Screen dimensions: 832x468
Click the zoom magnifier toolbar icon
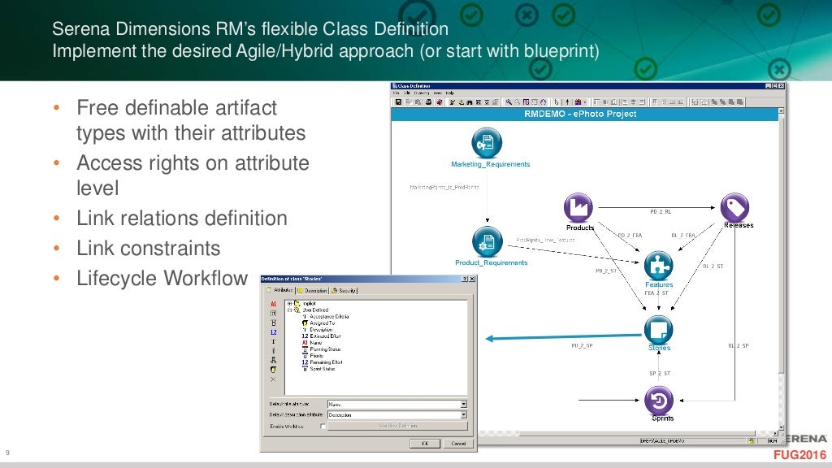(509, 102)
